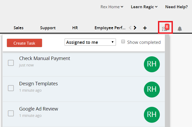
Task: Click RH avatar for Google Ad Review
Action: pyautogui.click(x=152, y=114)
